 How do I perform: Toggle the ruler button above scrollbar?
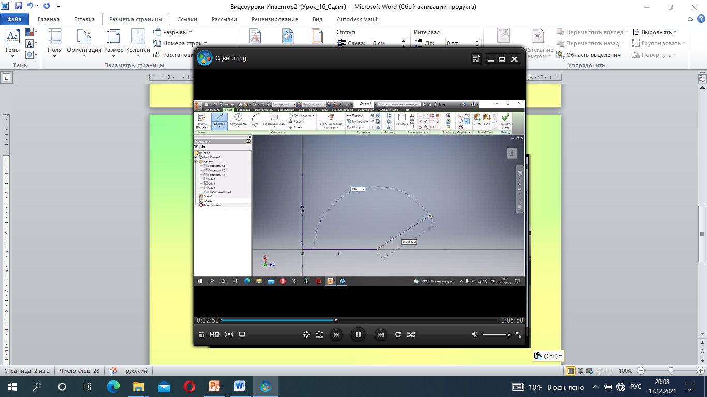[x=702, y=79]
